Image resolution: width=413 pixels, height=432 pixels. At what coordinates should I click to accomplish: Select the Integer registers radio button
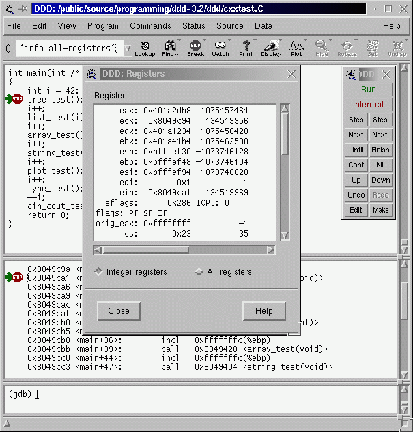(99, 272)
